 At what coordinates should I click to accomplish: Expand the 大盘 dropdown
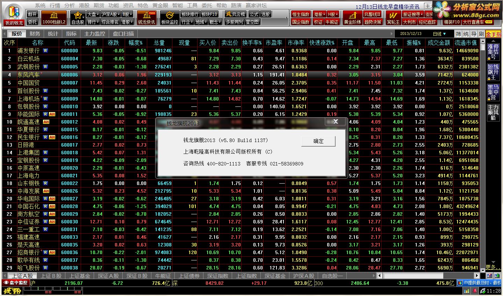coord(93,14)
